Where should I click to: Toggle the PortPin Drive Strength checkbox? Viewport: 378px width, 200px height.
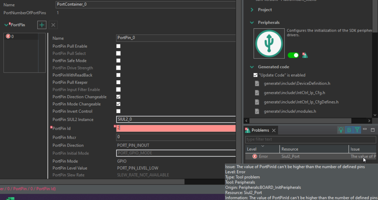(x=118, y=68)
